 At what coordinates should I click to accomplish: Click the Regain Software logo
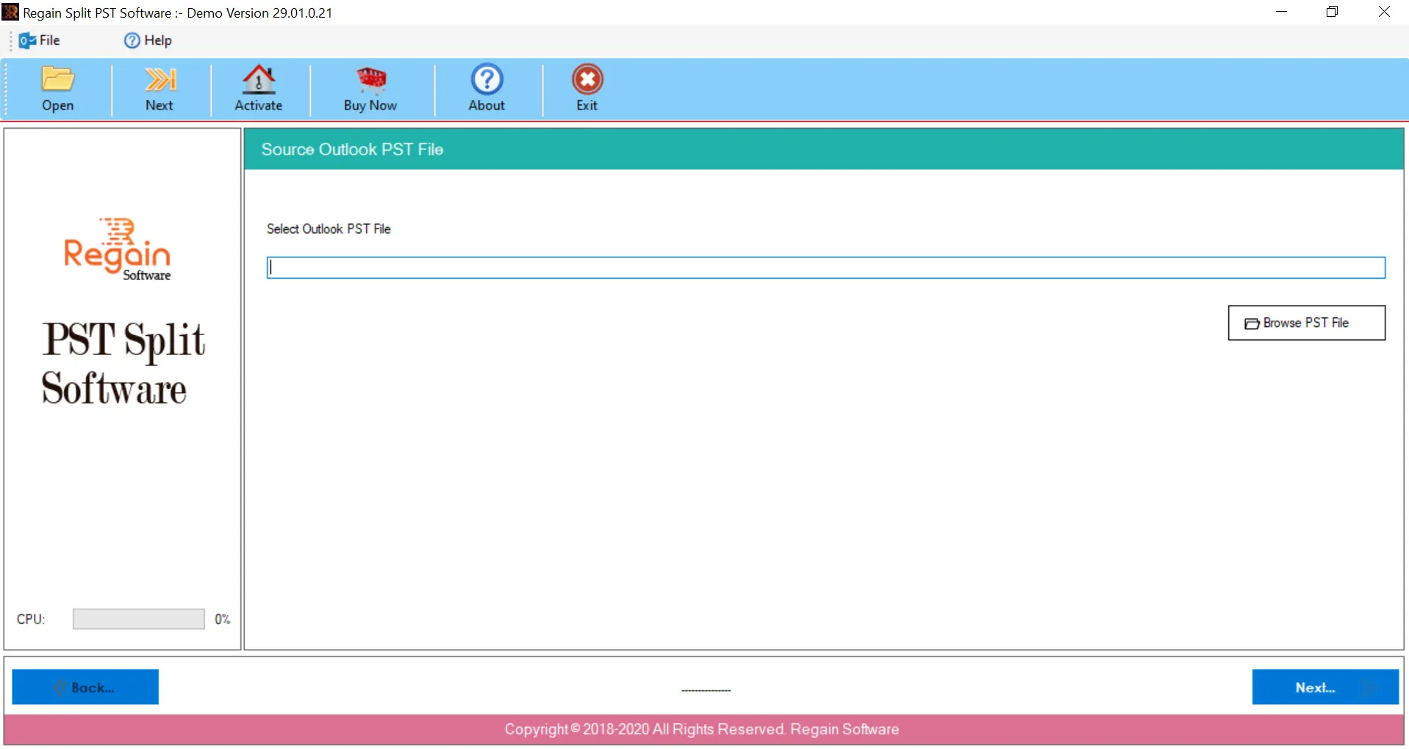click(118, 250)
